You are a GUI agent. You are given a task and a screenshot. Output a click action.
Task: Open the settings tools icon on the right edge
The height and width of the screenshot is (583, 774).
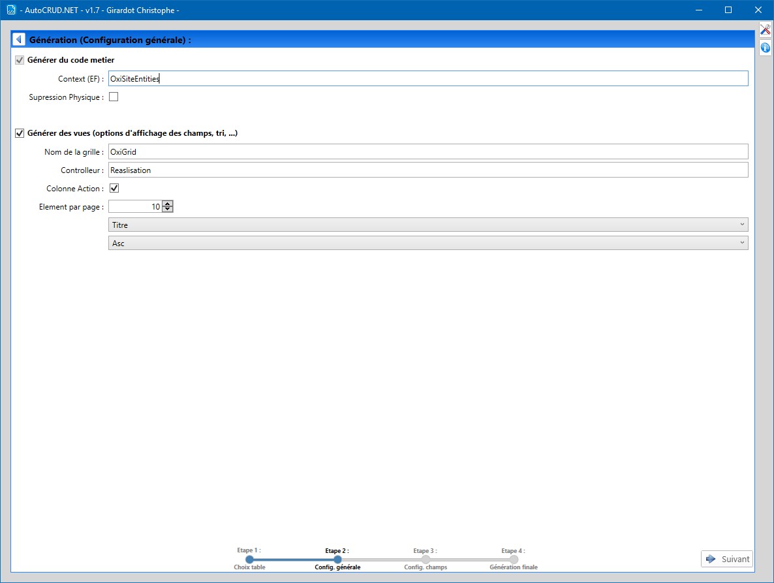765,30
